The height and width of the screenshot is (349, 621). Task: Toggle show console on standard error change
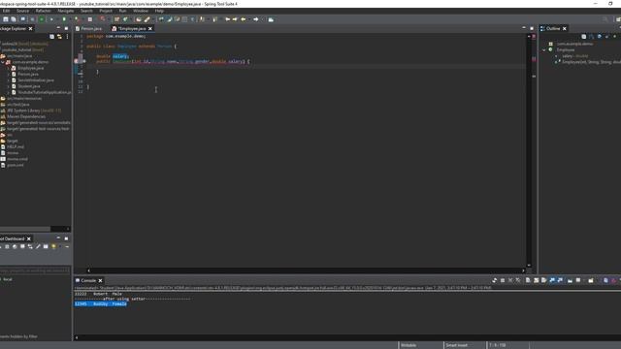[x=560, y=280]
